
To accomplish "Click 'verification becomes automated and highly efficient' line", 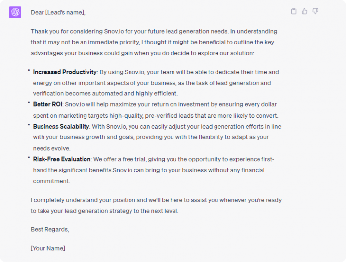I will pos(105,93).
